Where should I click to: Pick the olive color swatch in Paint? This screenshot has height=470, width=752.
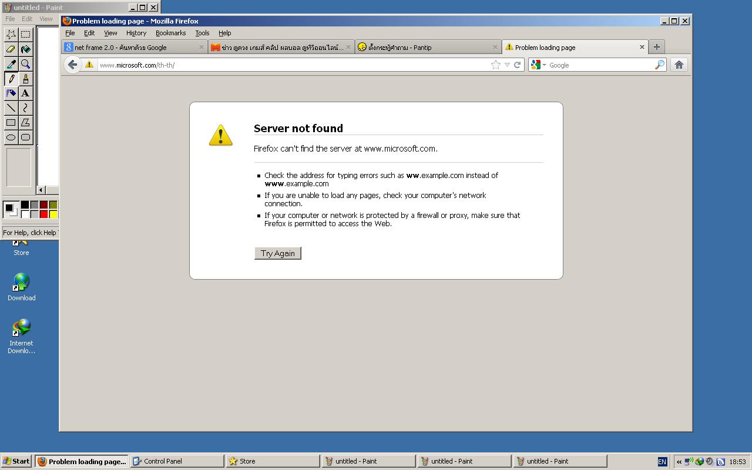point(53,205)
